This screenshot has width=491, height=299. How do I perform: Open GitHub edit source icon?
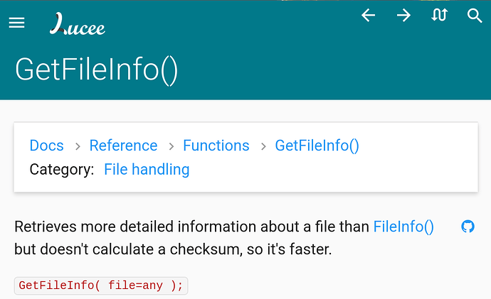(468, 227)
